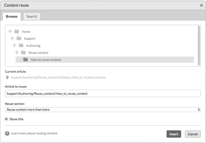Click the Support folder icon

[19, 39]
